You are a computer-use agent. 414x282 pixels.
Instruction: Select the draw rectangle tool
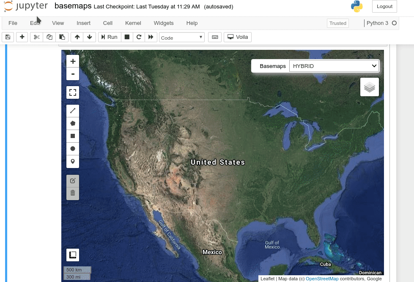click(73, 136)
